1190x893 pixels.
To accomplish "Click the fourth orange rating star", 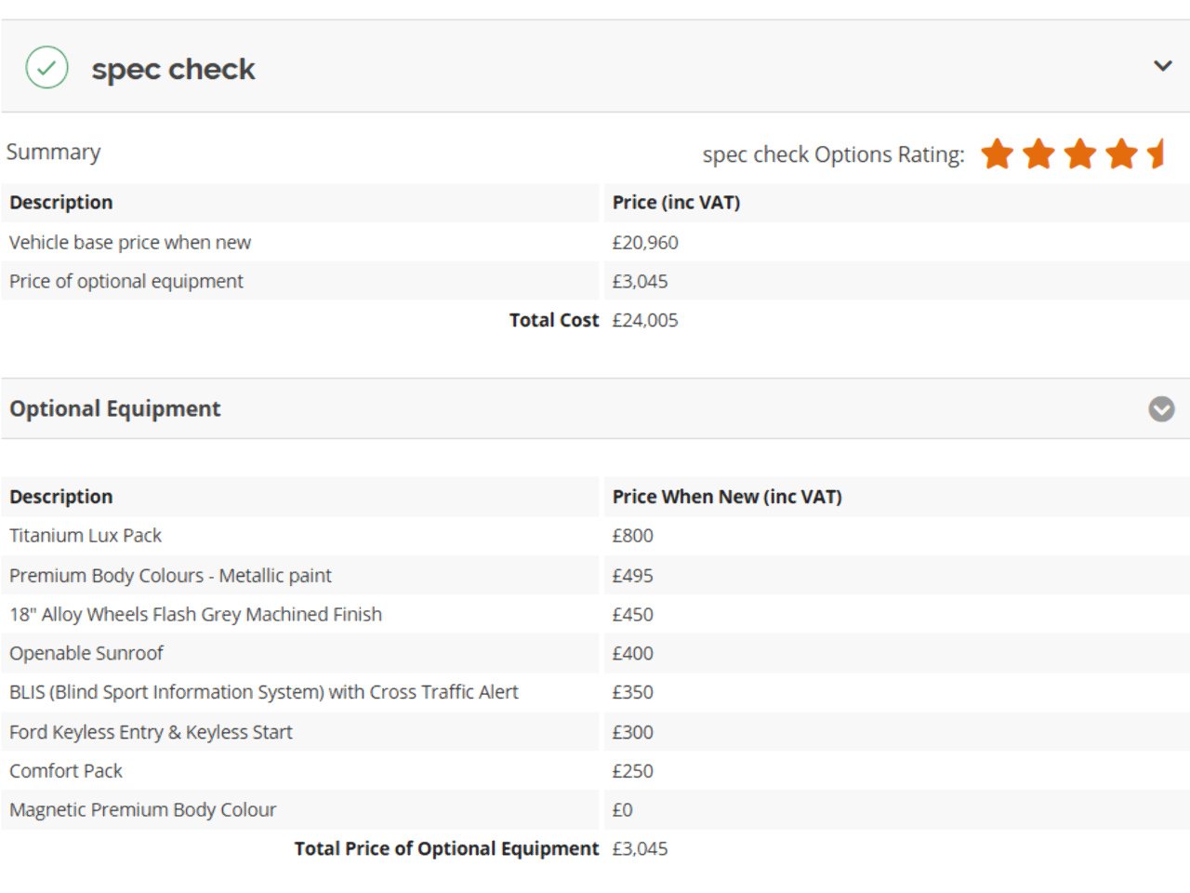I will point(1121,154).
